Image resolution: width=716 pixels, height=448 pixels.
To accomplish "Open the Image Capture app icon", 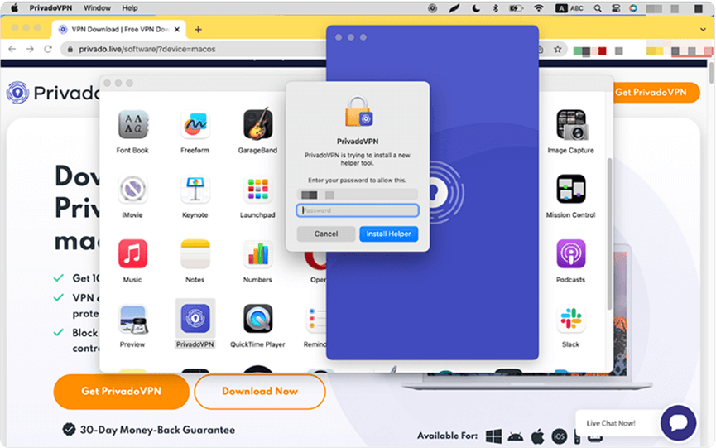I will [571, 125].
